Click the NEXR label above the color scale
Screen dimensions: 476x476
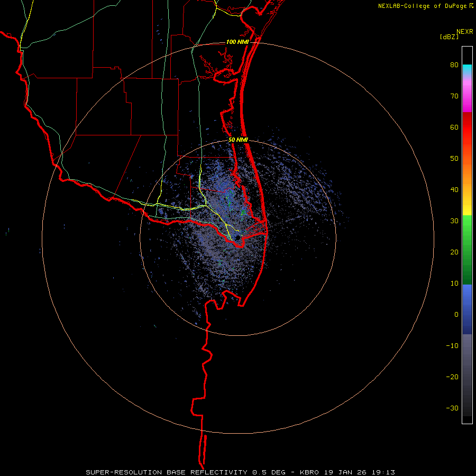[464, 32]
